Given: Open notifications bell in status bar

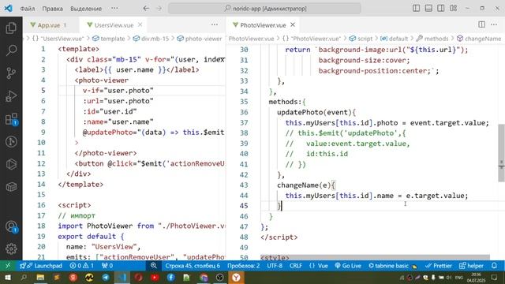Looking at the screenshot, I should (494, 266).
